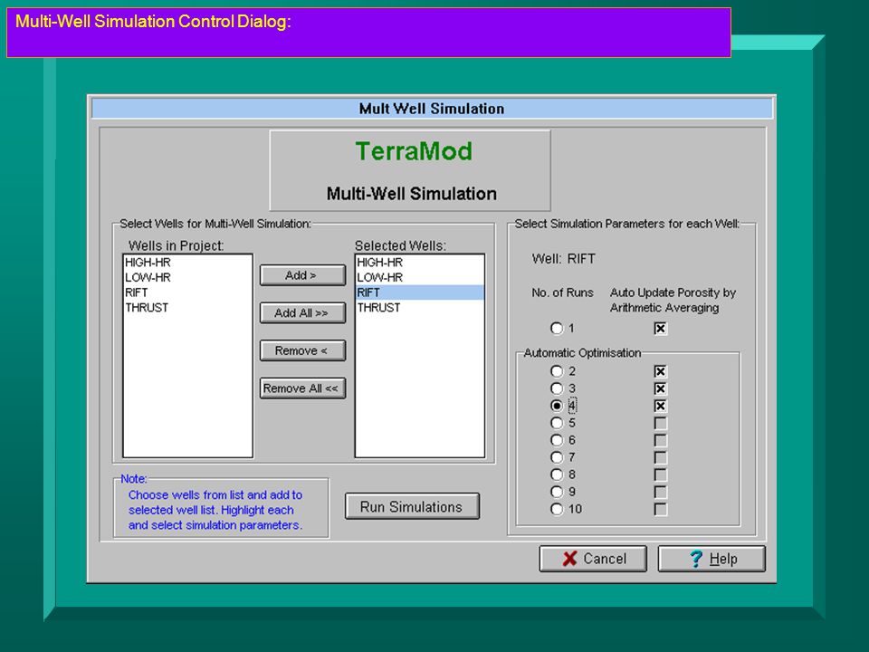This screenshot has height=652, width=869.
Task: Select HIGH-HR in Wells in Project list
Action: pos(187,263)
